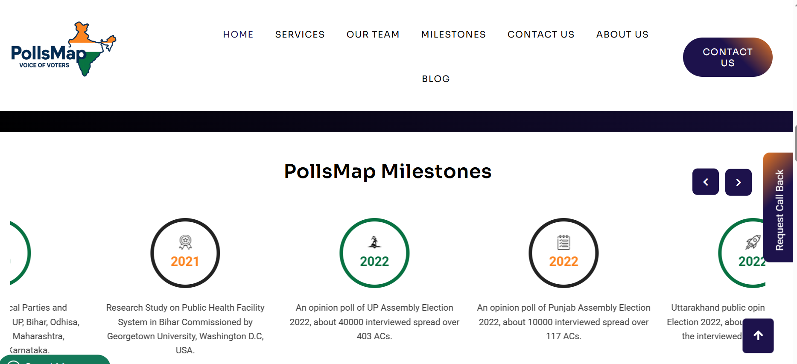Click year 2022 above Punjab Assembly Election text
The image size is (797, 364).
click(563, 261)
